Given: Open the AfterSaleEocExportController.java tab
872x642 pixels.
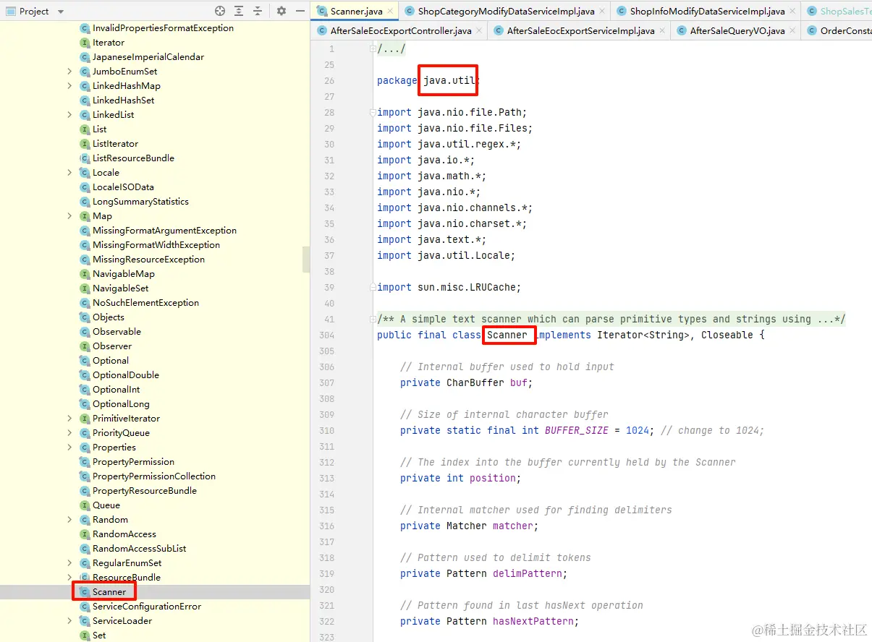Looking at the screenshot, I should [401, 31].
